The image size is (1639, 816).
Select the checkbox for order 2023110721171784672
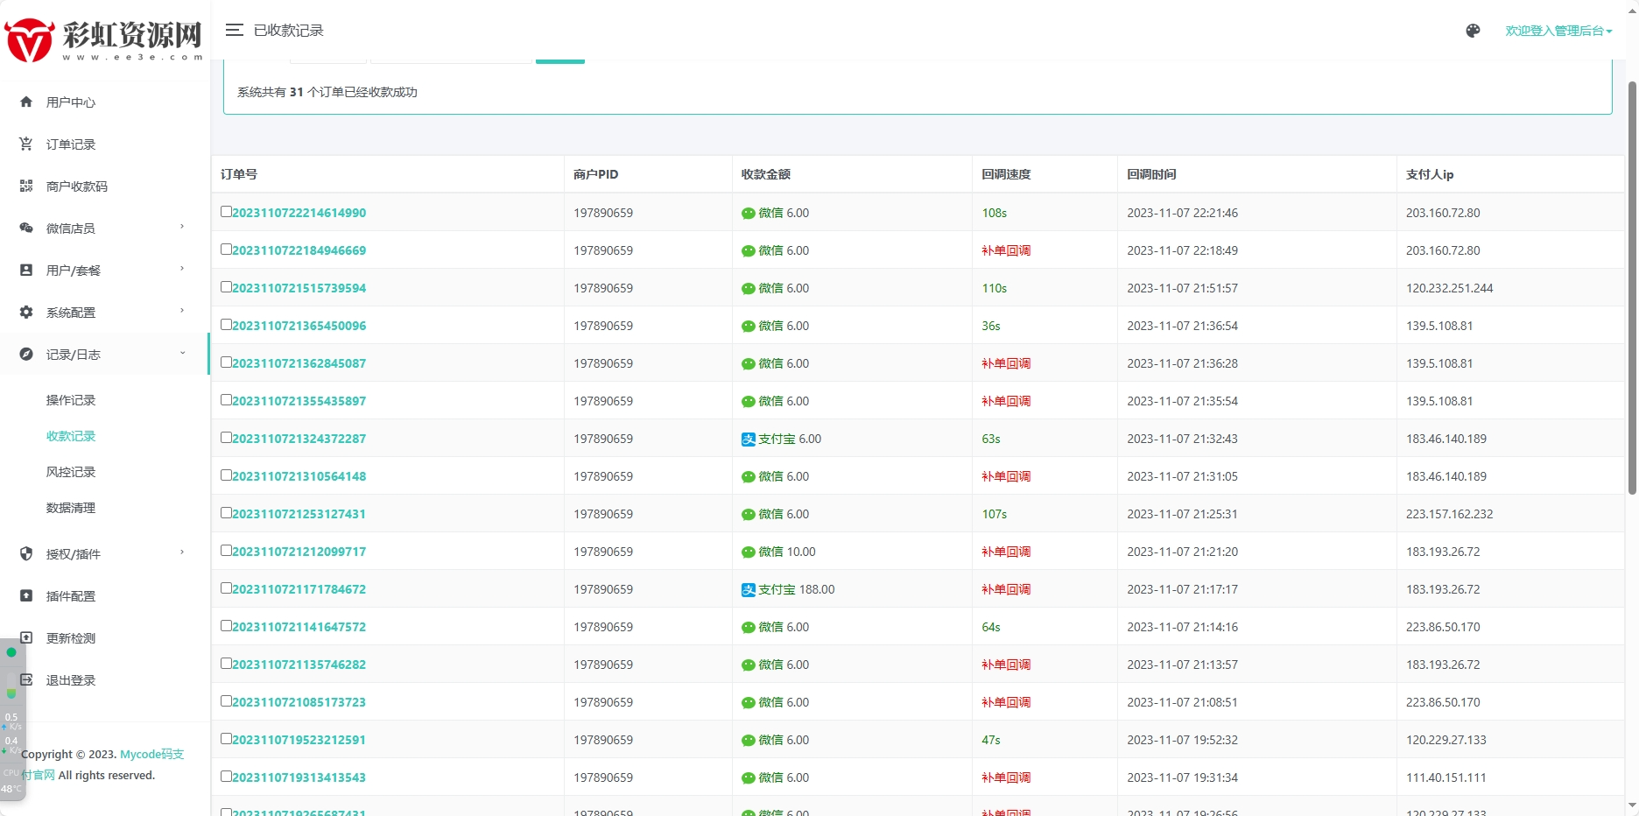click(227, 588)
